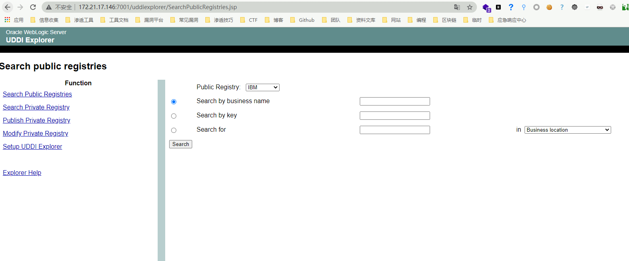Screen dimensions: 629x261
Task: Click the cookie extension icon
Action: pyautogui.click(x=549, y=7)
